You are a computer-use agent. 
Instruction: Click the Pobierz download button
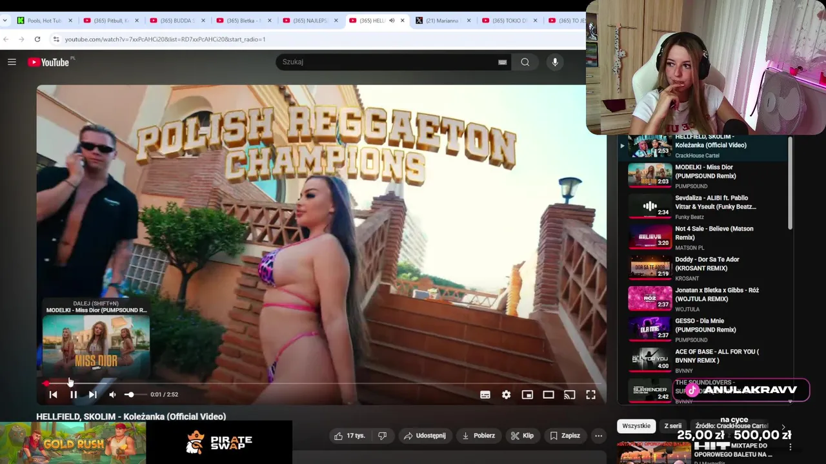pos(479,436)
